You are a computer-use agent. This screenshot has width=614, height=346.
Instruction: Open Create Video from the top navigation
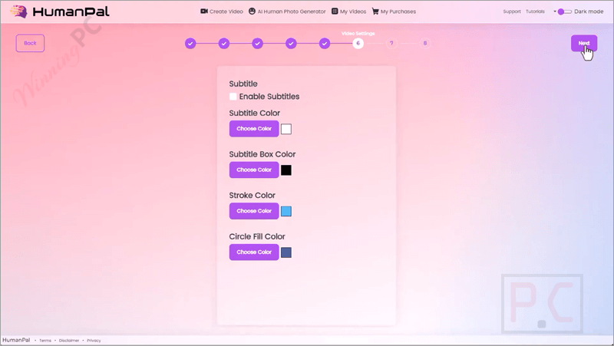coord(222,12)
